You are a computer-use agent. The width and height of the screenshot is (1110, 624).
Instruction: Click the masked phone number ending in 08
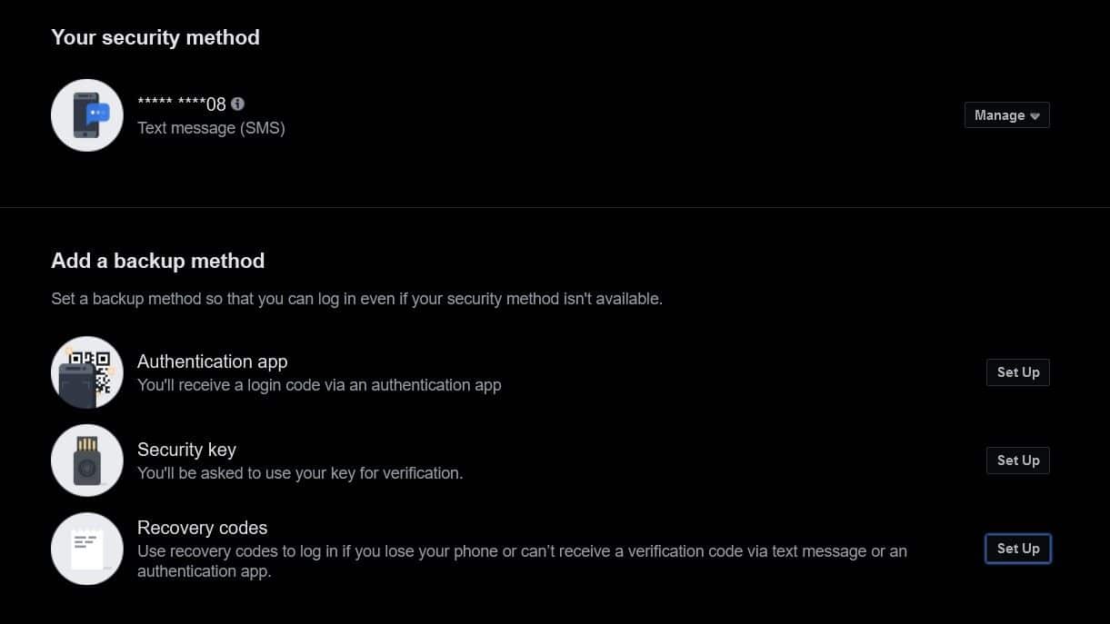(182, 104)
